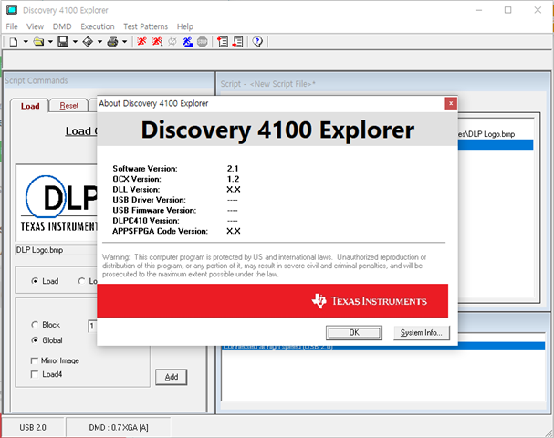Open the dropdown arrow beside Print icon
This screenshot has height=438, width=554.
125,42
